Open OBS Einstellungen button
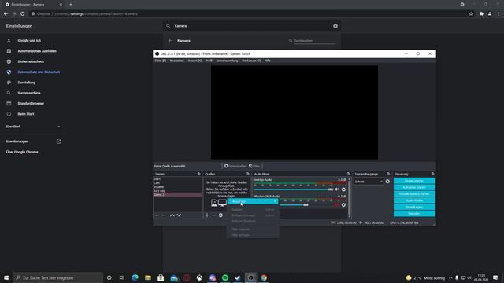This screenshot has width=504, height=283. tap(414, 207)
